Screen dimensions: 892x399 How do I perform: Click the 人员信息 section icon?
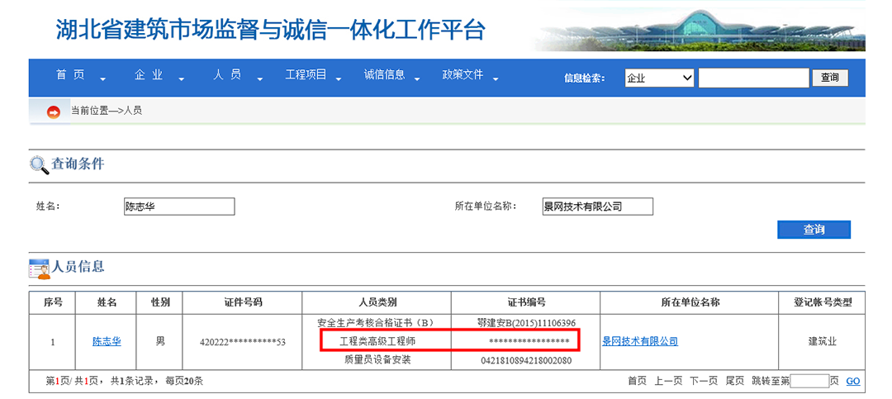point(39,268)
